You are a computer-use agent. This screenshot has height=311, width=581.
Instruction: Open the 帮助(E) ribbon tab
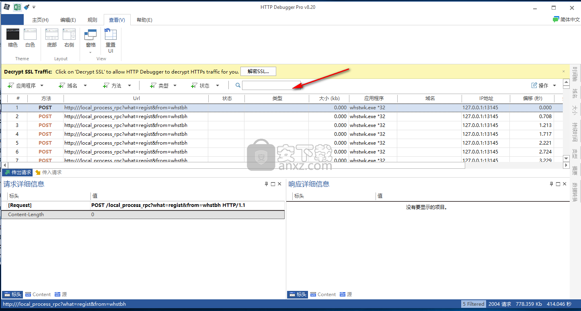[x=144, y=20]
